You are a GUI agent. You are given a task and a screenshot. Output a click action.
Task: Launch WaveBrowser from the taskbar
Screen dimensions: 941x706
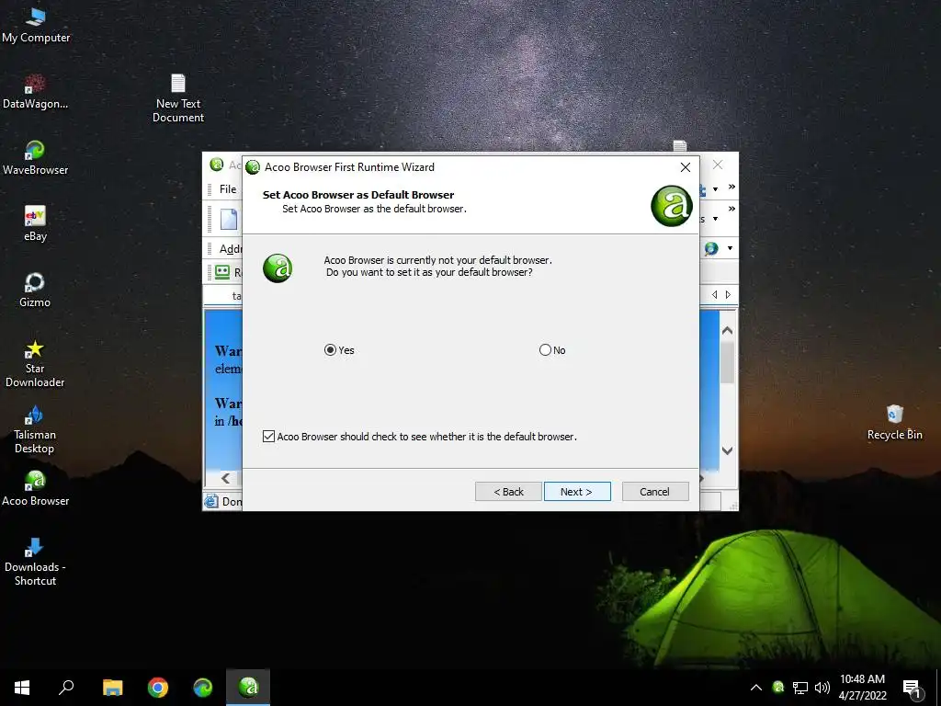tap(203, 688)
